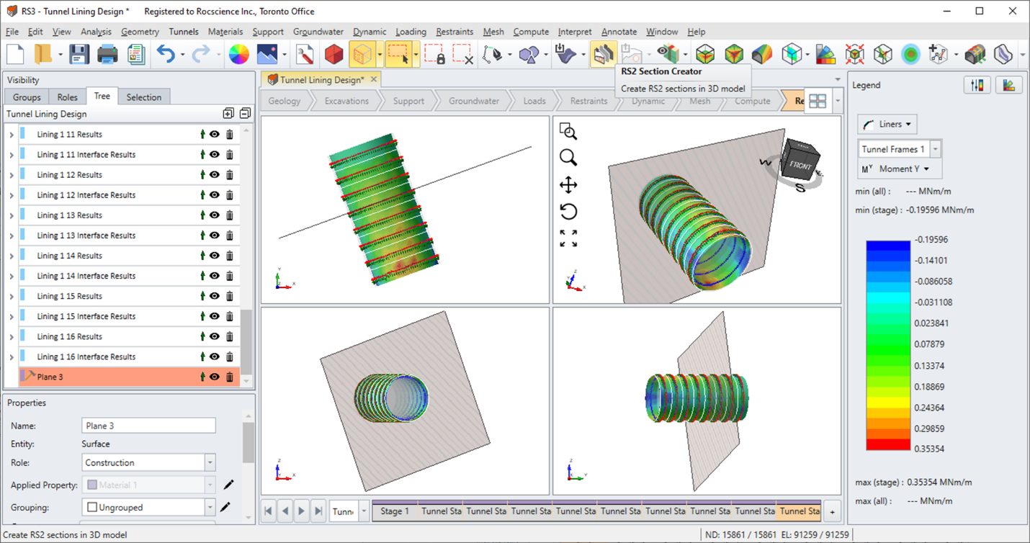Click the New file icon

(16, 54)
